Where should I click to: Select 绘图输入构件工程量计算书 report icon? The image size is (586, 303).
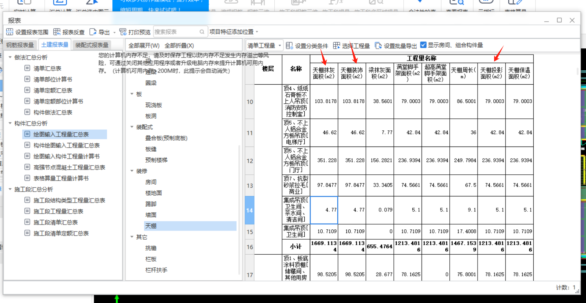pyautogui.click(x=27, y=156)
